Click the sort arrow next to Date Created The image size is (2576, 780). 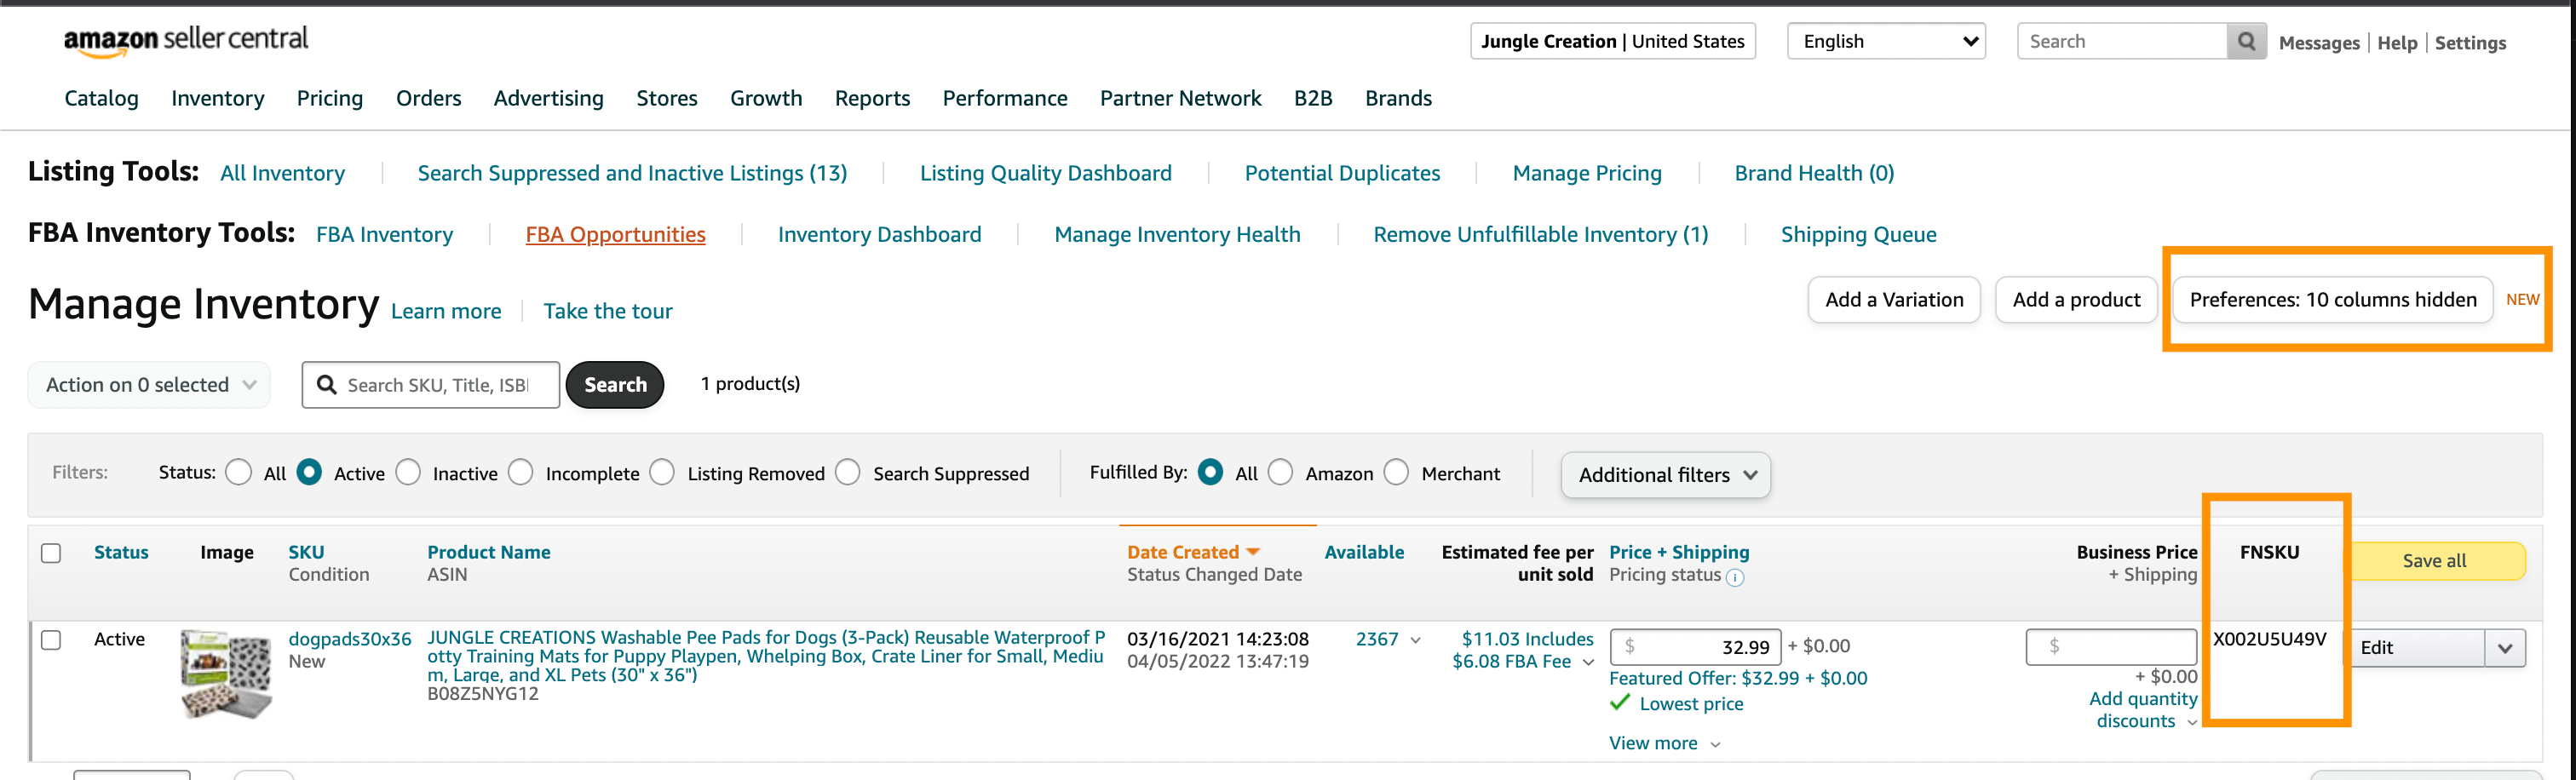(1253, 552)
